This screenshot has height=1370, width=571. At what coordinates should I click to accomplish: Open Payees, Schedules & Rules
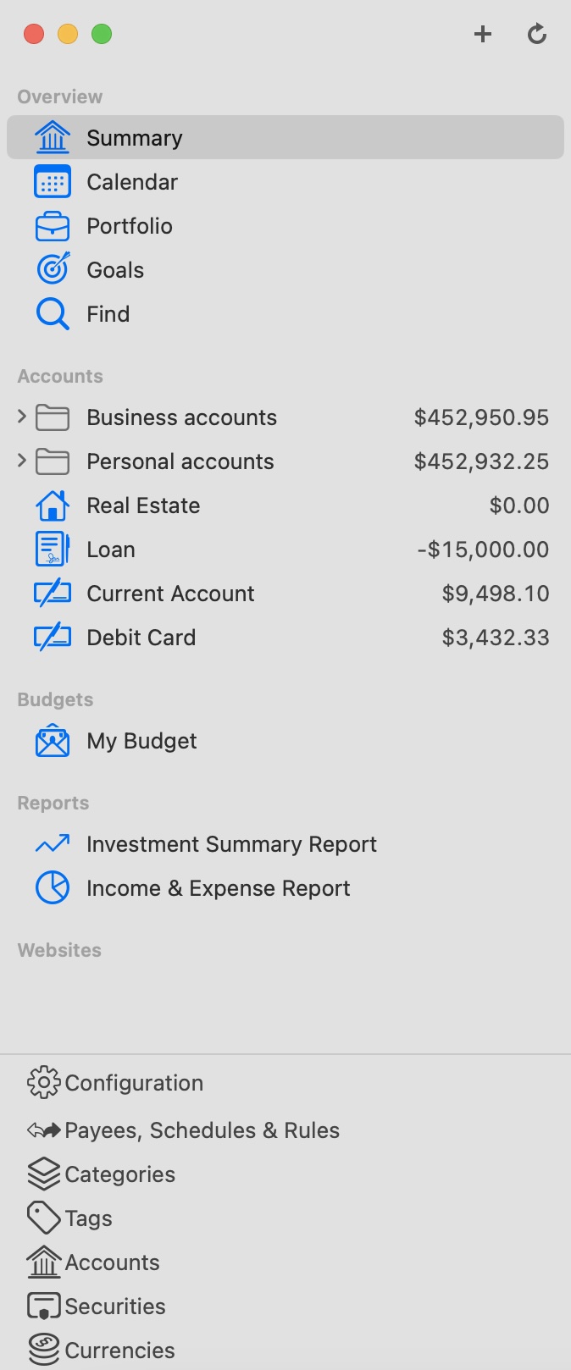[202, 1130]
